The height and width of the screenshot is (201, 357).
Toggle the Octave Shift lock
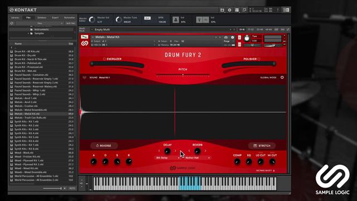pos(274,171)
